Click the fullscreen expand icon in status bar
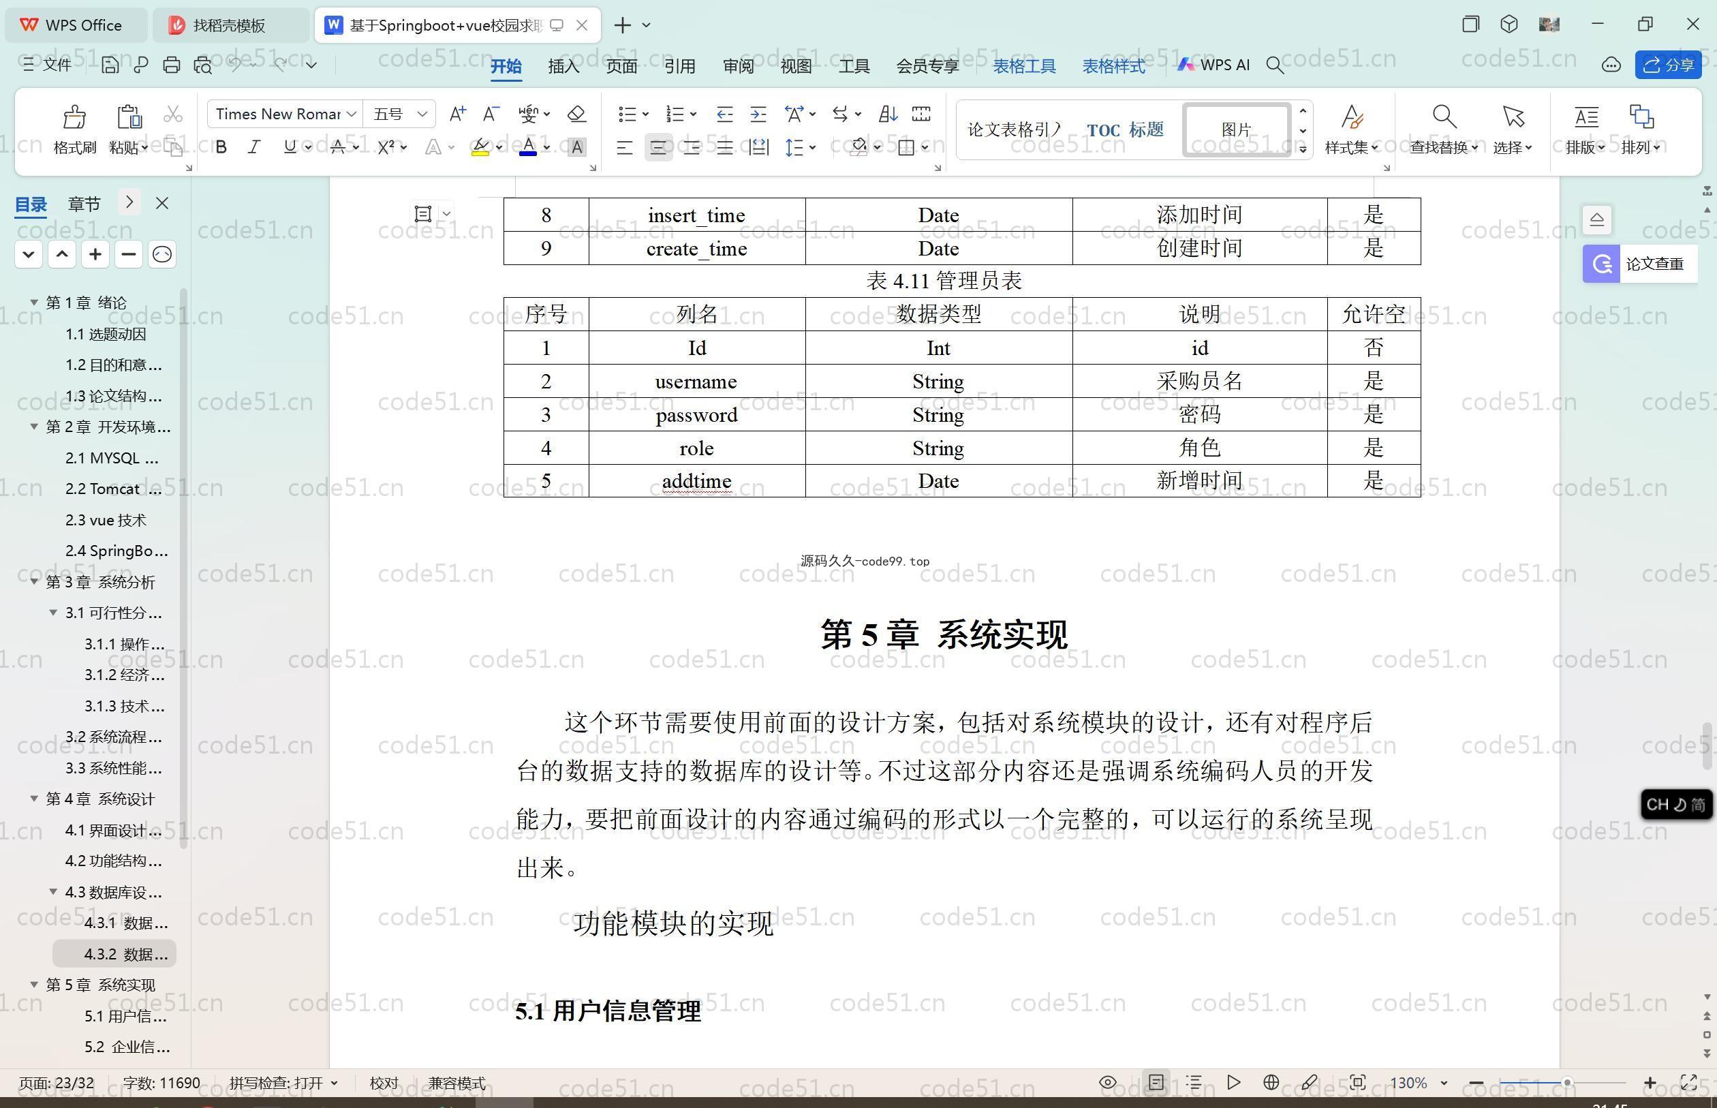This screenshot has height=1108, width=1717. [x=1688, y=1082]
